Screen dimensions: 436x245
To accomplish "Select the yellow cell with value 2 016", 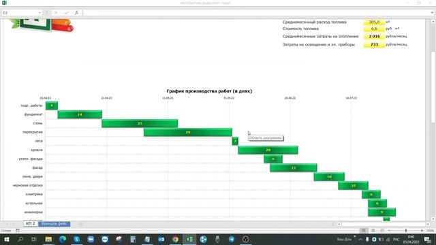I will pos(374,36).
